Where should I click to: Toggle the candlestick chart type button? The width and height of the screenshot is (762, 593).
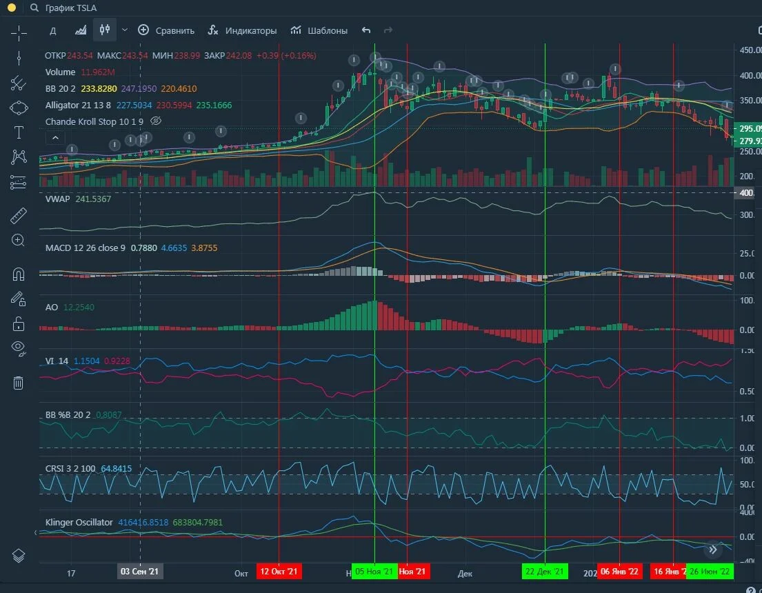(x=105, y=30)
